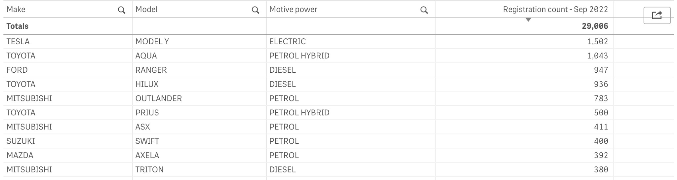Select PETROL in the SWIFT row
The height and width of the screenshot is (180, 677).
click(x=284, y=141)
